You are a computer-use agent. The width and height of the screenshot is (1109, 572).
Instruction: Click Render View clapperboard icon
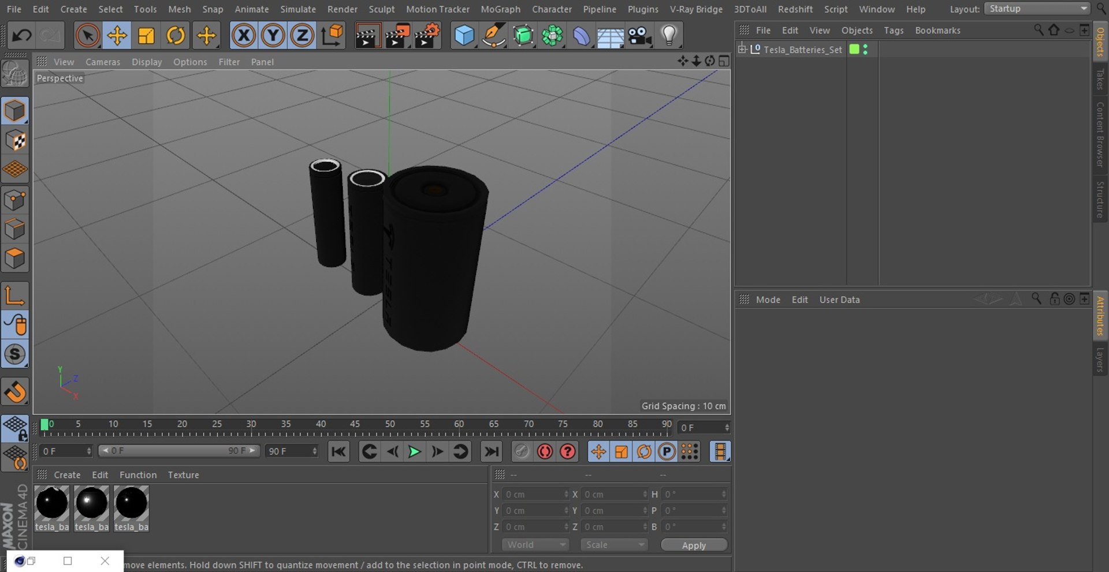click(x=367, y=36)
